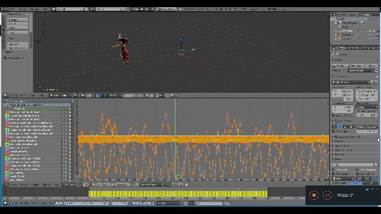This screenshot has height=214, width=381.
Task: Click the add render preset plus icon
Action: (373, 83)
